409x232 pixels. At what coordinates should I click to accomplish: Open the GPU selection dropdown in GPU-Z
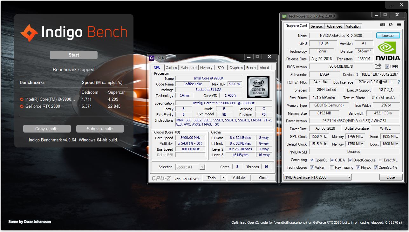(x=317, y=177)
